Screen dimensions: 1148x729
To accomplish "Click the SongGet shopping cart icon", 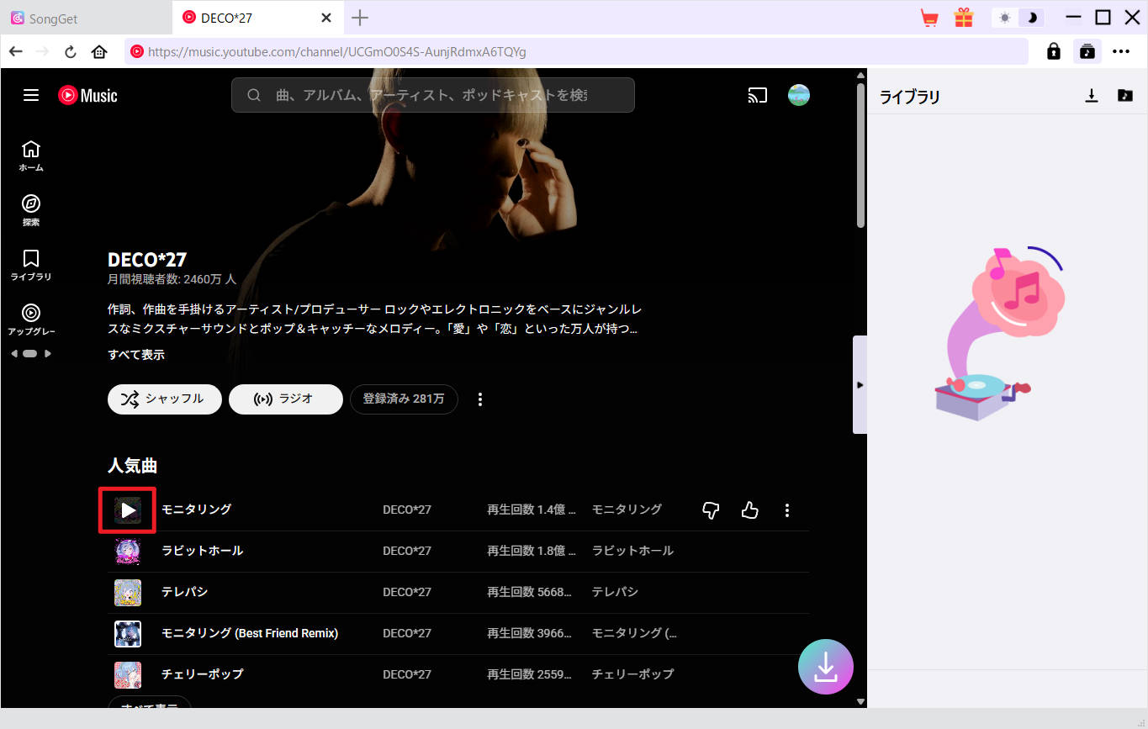I will 928,17.
